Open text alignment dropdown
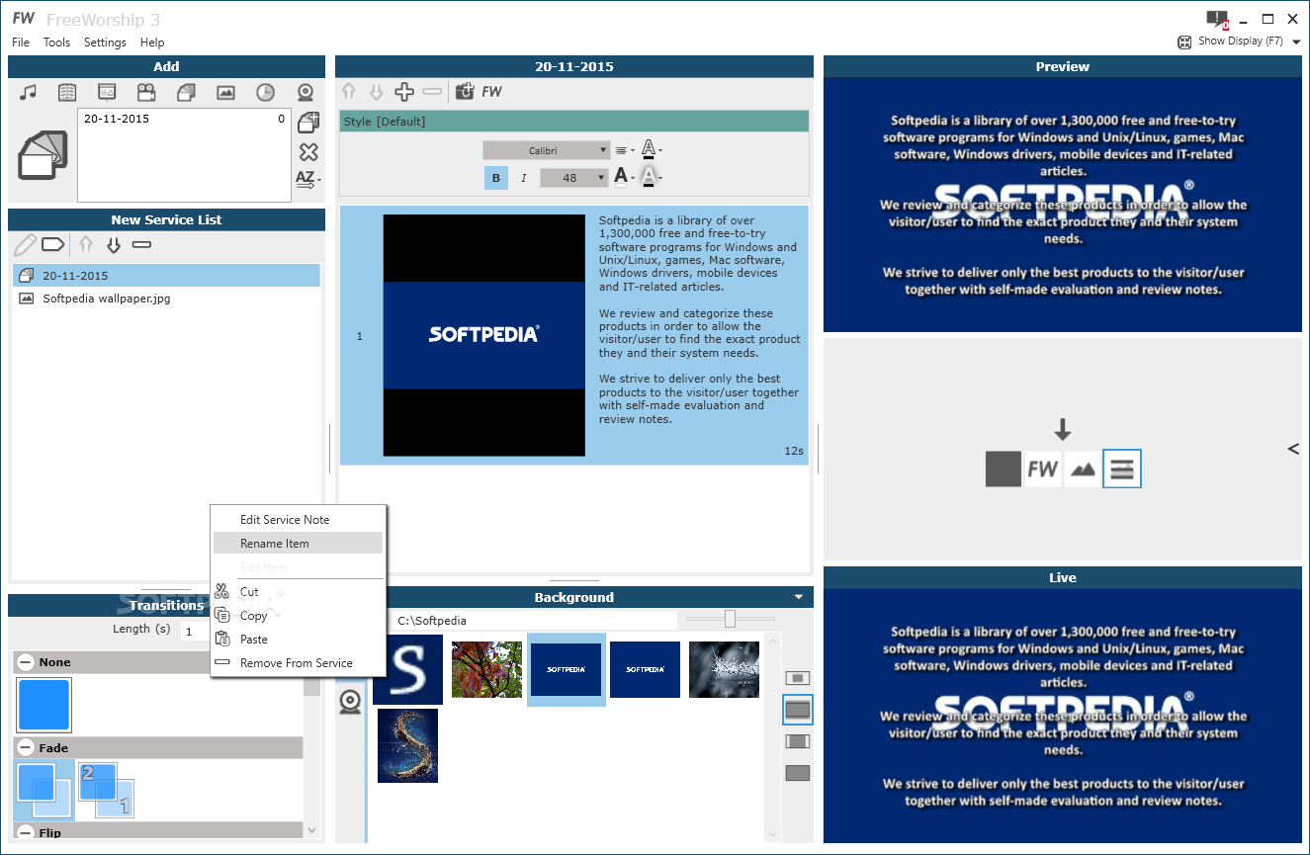1310x855 pixels. point(625,150)
